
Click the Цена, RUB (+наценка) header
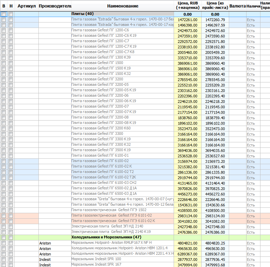tap(188, 5)
